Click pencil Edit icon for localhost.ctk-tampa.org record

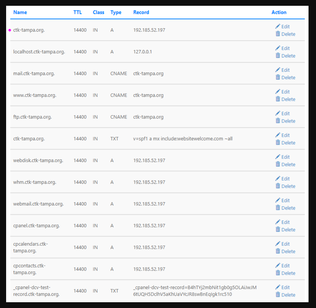pyautogui.click(x=278, y=48)
